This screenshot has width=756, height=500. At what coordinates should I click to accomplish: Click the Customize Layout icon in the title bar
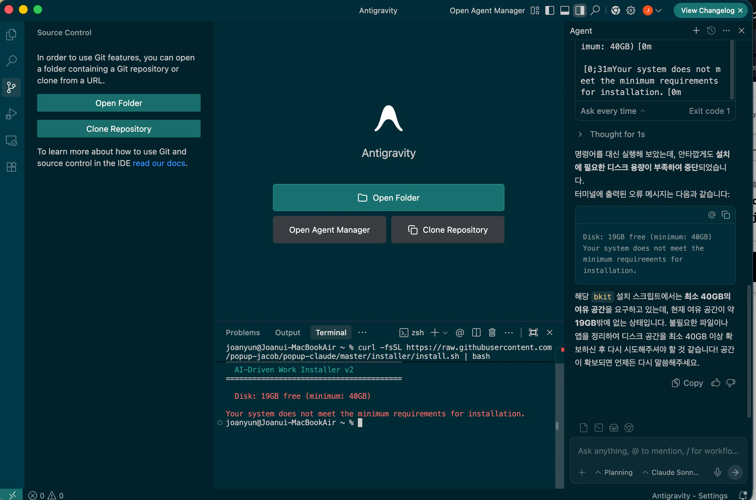[535, 10]
